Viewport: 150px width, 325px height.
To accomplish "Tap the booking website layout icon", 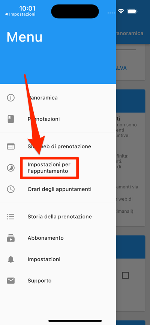I will 11,146.
